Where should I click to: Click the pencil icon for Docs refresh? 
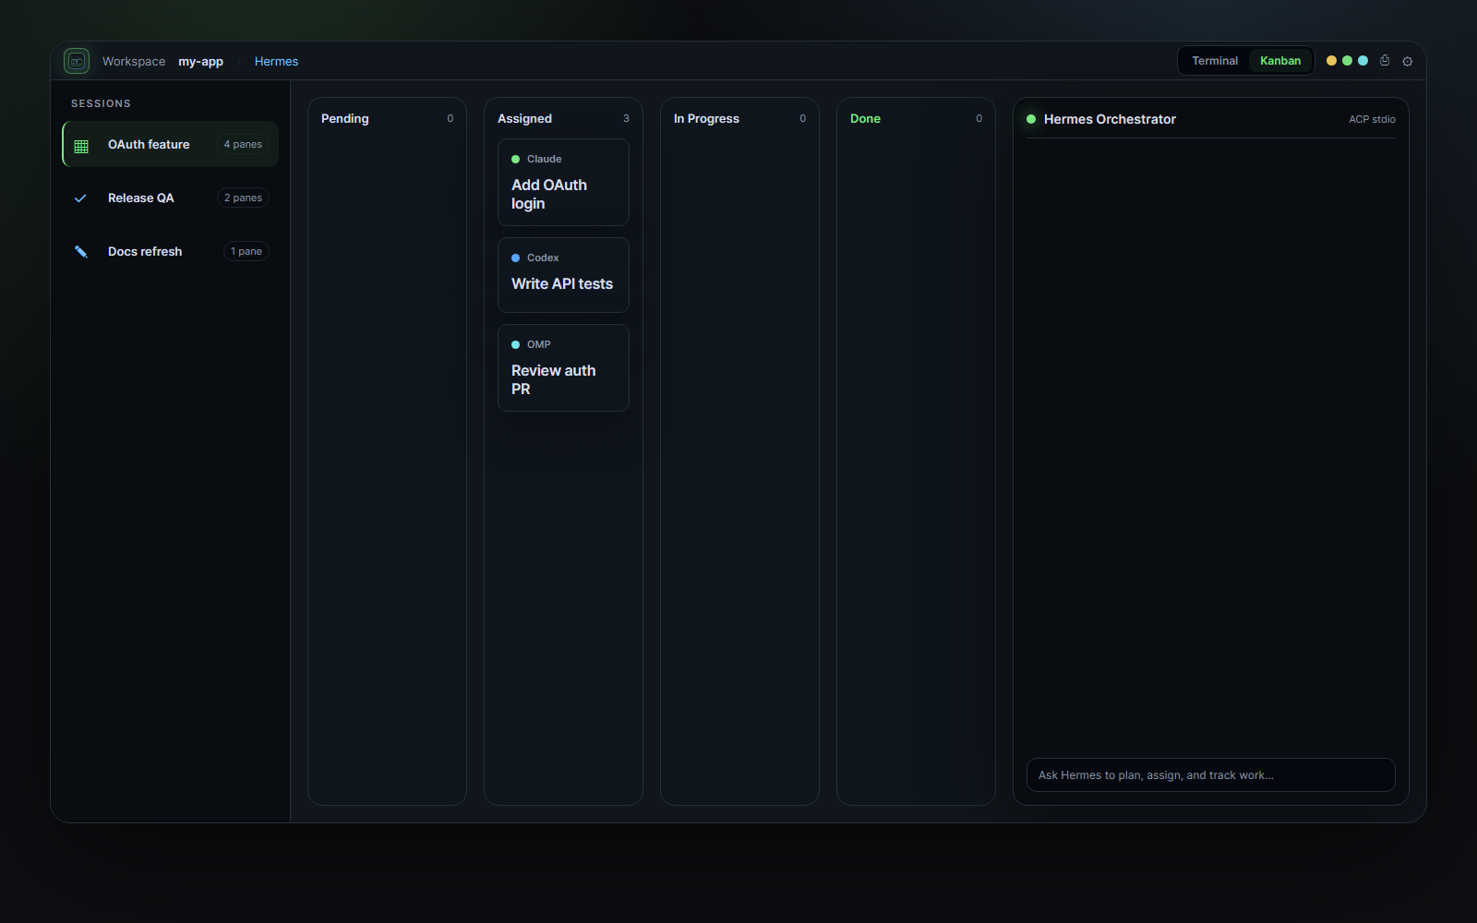[80, 252]
